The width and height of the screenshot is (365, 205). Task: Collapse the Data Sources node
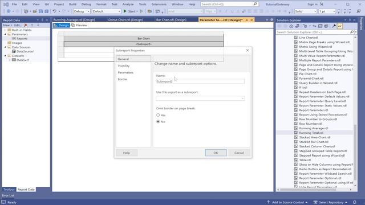(5, 47)
